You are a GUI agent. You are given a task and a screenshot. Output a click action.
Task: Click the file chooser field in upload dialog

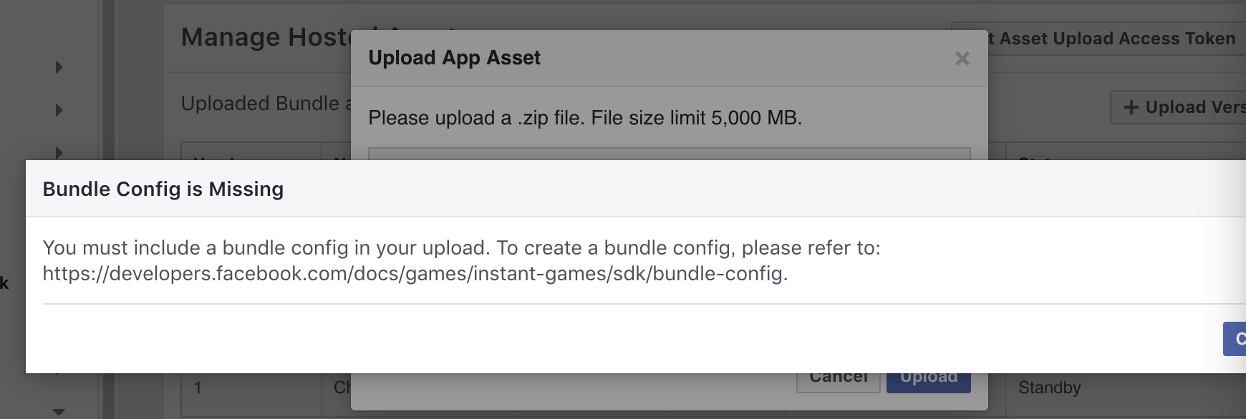tap(669, 154)
